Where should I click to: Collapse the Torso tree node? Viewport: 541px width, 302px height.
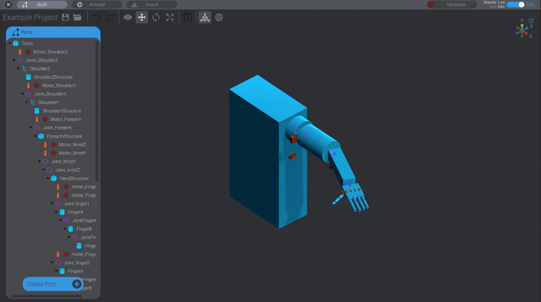(9, 43)
